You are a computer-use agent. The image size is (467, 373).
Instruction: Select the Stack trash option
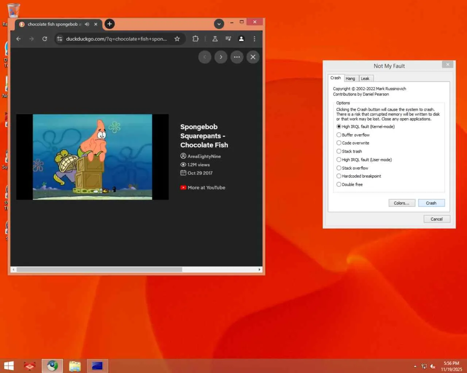349,151
